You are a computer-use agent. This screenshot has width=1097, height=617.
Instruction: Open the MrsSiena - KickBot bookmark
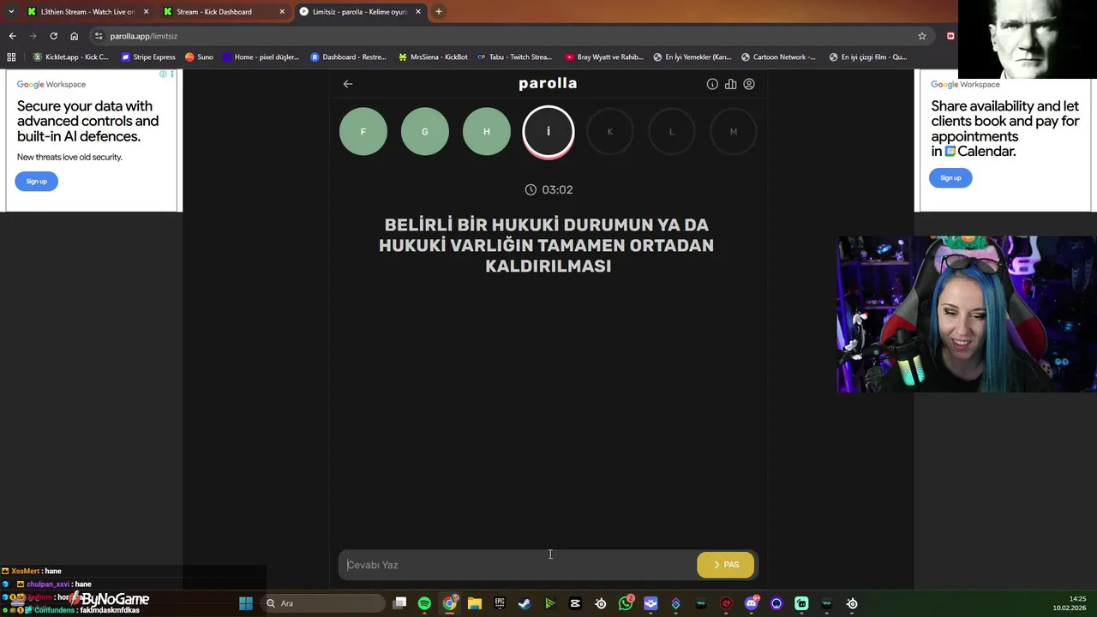(x=433, y=57)
